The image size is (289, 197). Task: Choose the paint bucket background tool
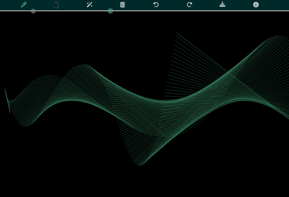click(x=56, y=5)
